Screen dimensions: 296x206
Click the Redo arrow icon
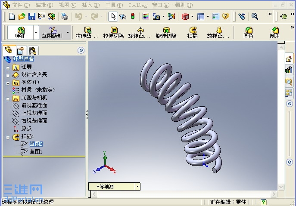[x=94, y=17]
